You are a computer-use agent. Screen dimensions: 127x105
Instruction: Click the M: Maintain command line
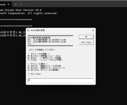tap(44, 56)
